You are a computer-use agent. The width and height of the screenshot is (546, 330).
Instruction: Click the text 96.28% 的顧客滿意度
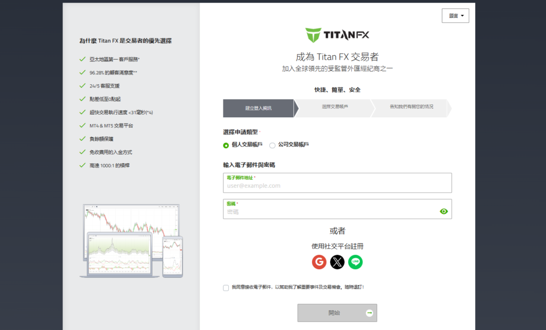(113, 73)
